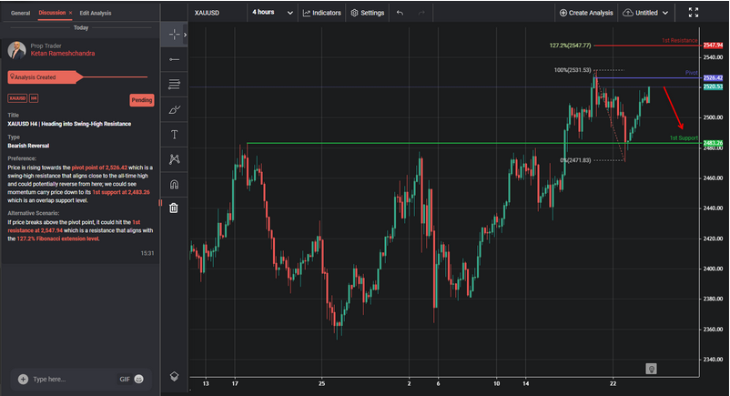Click the Bearish Reversal type text

[28, 146]
